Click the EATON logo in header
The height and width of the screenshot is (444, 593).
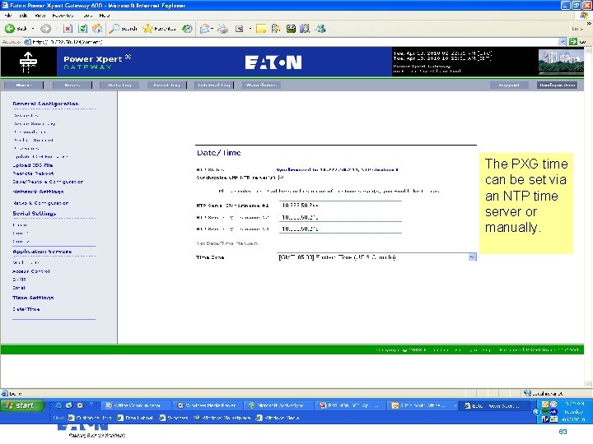273,62
